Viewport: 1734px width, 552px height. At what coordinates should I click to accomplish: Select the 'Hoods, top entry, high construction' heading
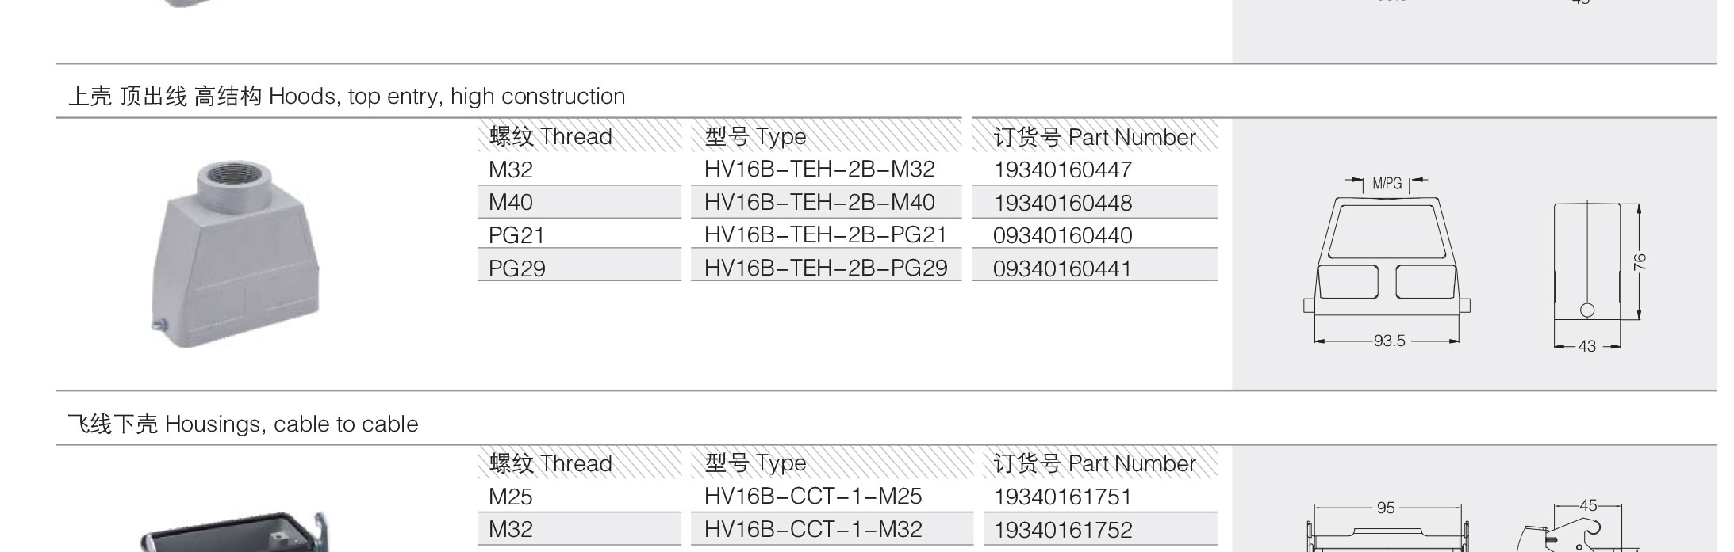[x=347, y=97]
